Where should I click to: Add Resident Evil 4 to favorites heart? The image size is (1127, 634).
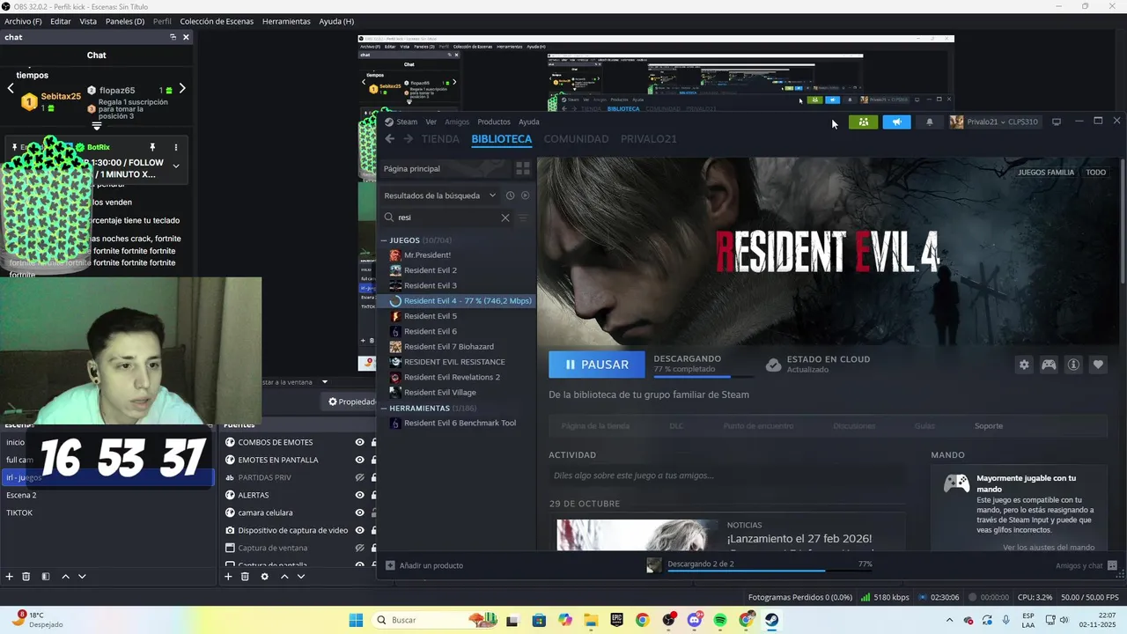click(1098, 365)
